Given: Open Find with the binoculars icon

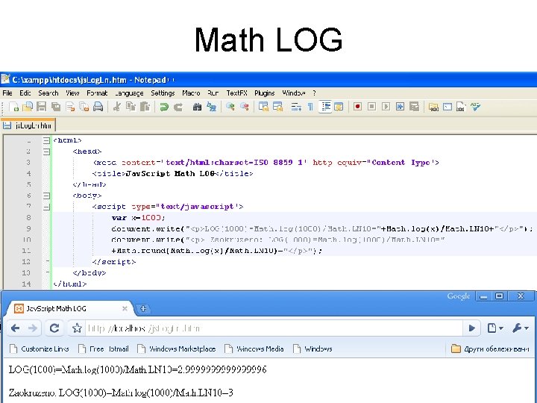Looking at the screenshot, I should (x=197, y=107).
